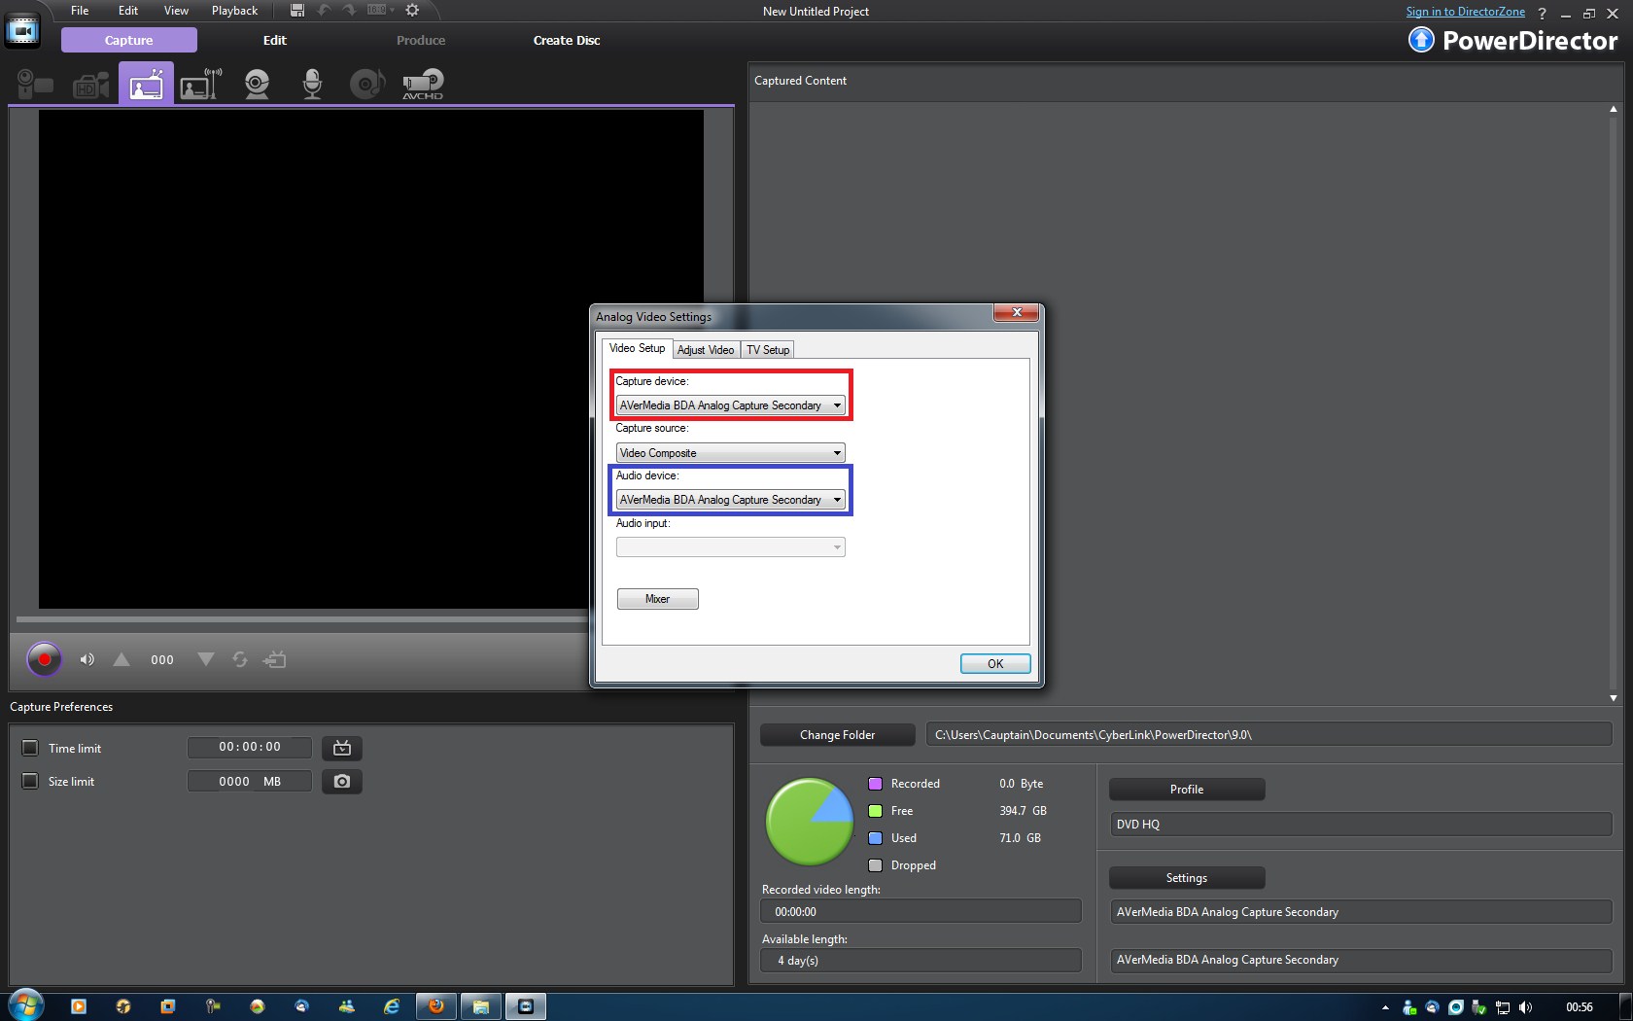Open Windows Explorer from the taskbar
This screenshot has height=1021, width=1633.
tap(480, 1006)
